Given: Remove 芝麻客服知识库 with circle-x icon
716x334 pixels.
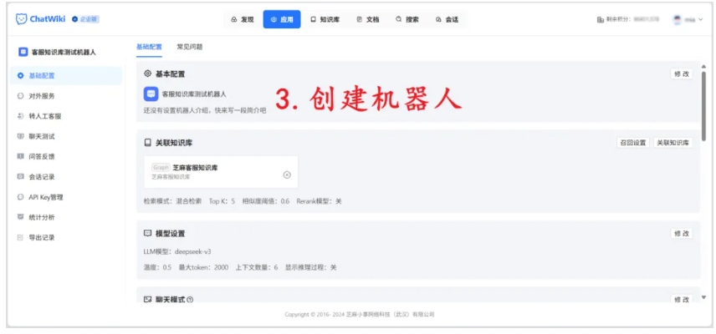Looking at the screenshot, I should (x=287, y=175).
